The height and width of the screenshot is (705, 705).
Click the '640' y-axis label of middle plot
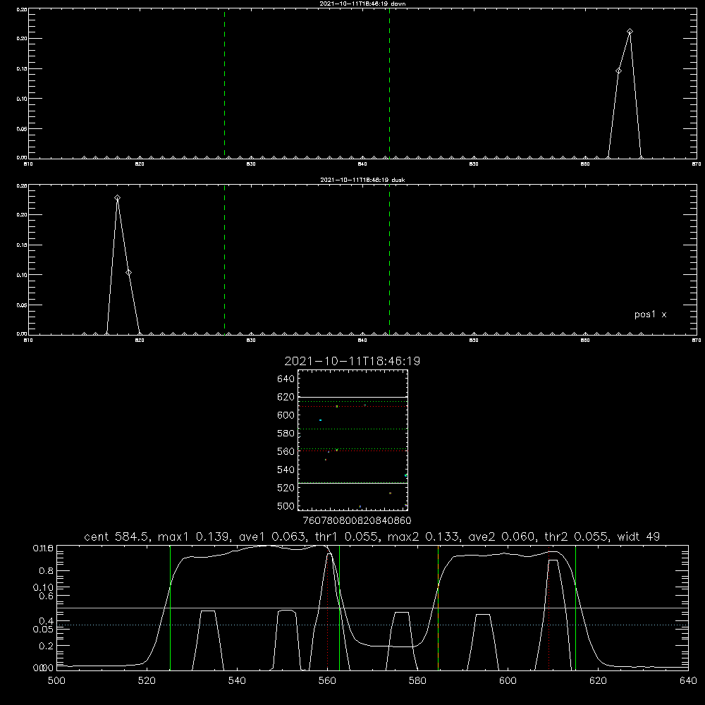pos(286,379)
